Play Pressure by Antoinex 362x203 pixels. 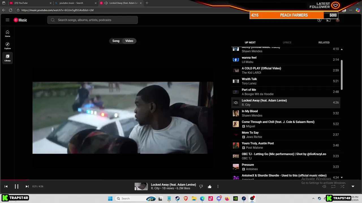[x=286, y=167]
